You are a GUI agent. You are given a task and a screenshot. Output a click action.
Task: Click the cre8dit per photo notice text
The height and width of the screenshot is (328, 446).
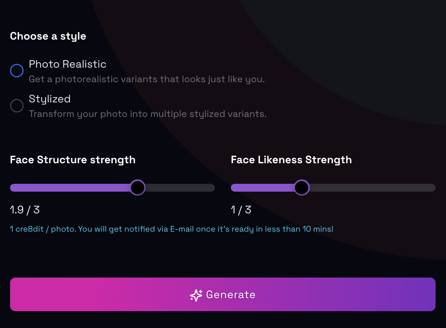(x=172, y=229)
